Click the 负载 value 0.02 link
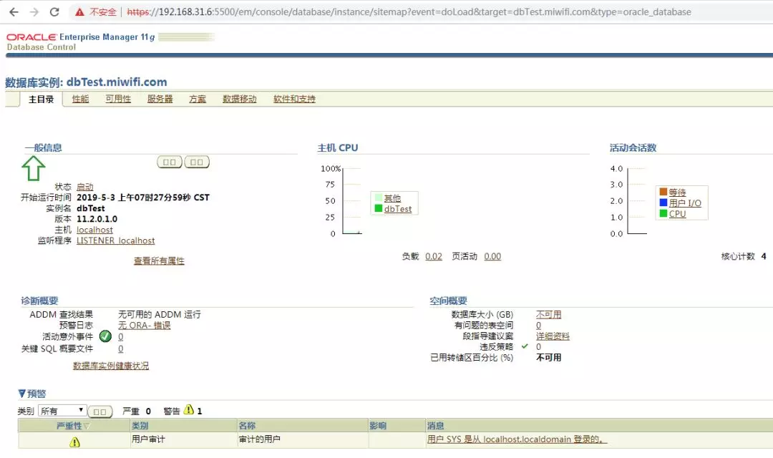The height and width of the screenshot is (458, 773). coord(434,256)
